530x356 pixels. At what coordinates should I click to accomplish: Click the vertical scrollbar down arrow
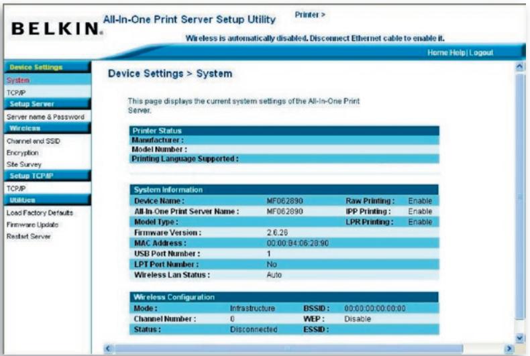pyautogui.click(x=520, y=337)
